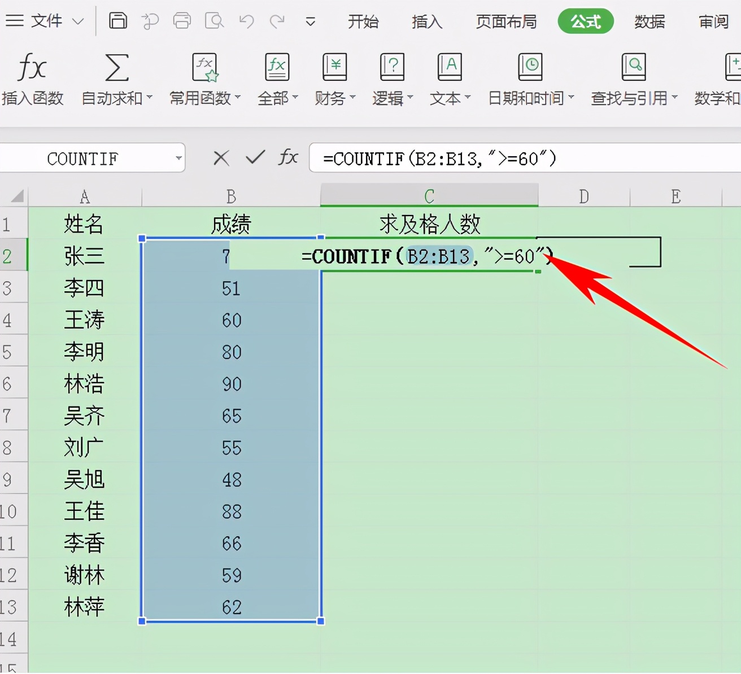
Task: Expand the 逻辑 dropdown arrow
Action: pos(410,98)
